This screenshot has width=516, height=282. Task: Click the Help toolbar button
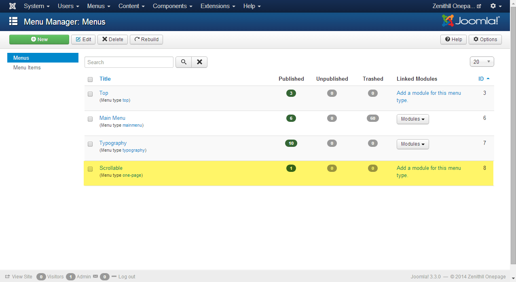click(453, 40)
